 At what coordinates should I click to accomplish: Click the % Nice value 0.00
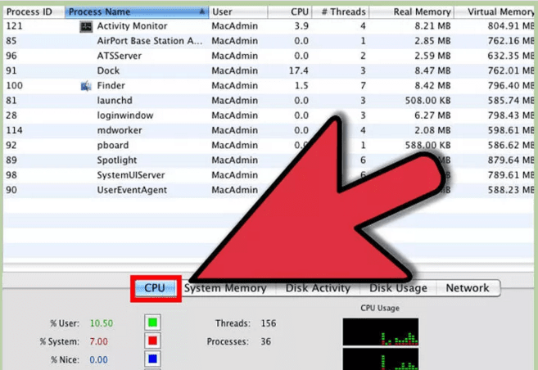98,359
